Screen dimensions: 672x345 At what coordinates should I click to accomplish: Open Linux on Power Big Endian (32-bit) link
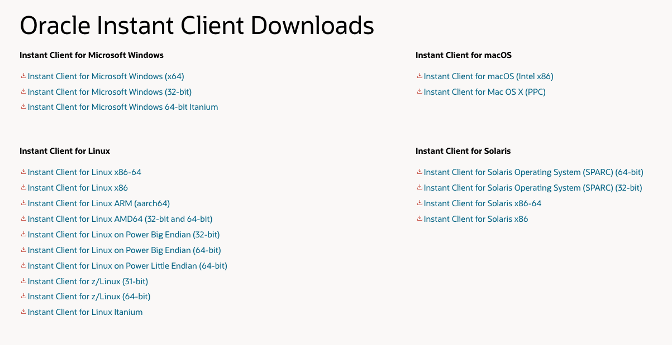click(x=123, y=235)
